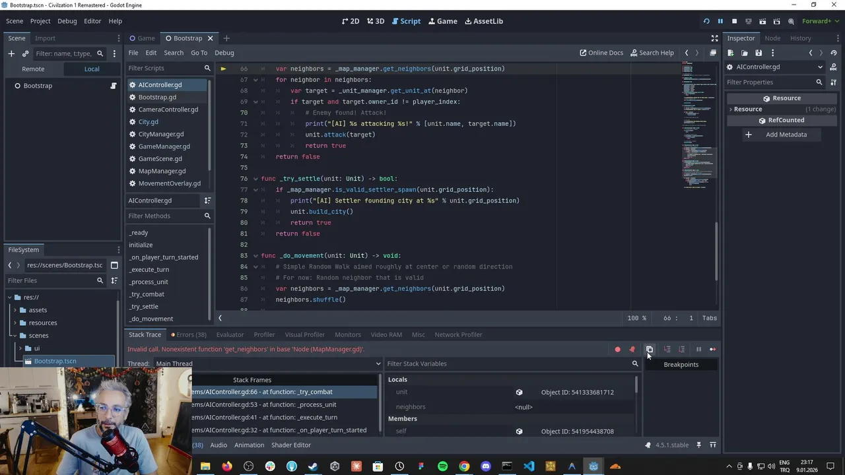Open the script editor File menu
The image size is (845, 475).
(x=133, y=53)
